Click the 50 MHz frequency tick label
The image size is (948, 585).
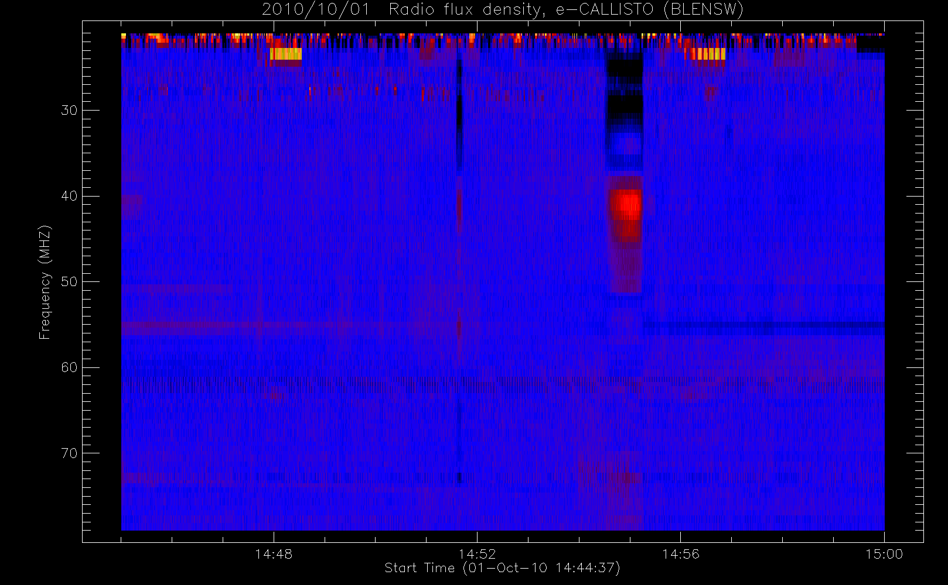(69, 282)
